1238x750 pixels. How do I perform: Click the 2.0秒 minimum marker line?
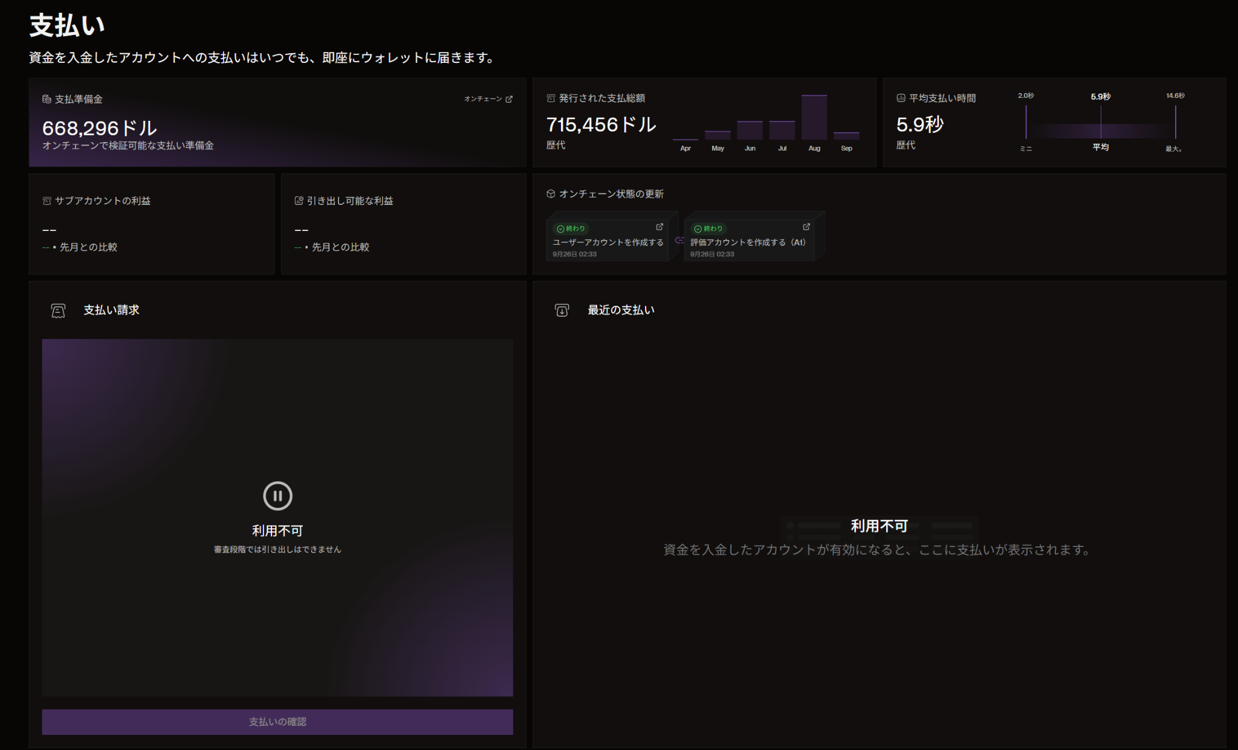click(x=1026, y=122)
